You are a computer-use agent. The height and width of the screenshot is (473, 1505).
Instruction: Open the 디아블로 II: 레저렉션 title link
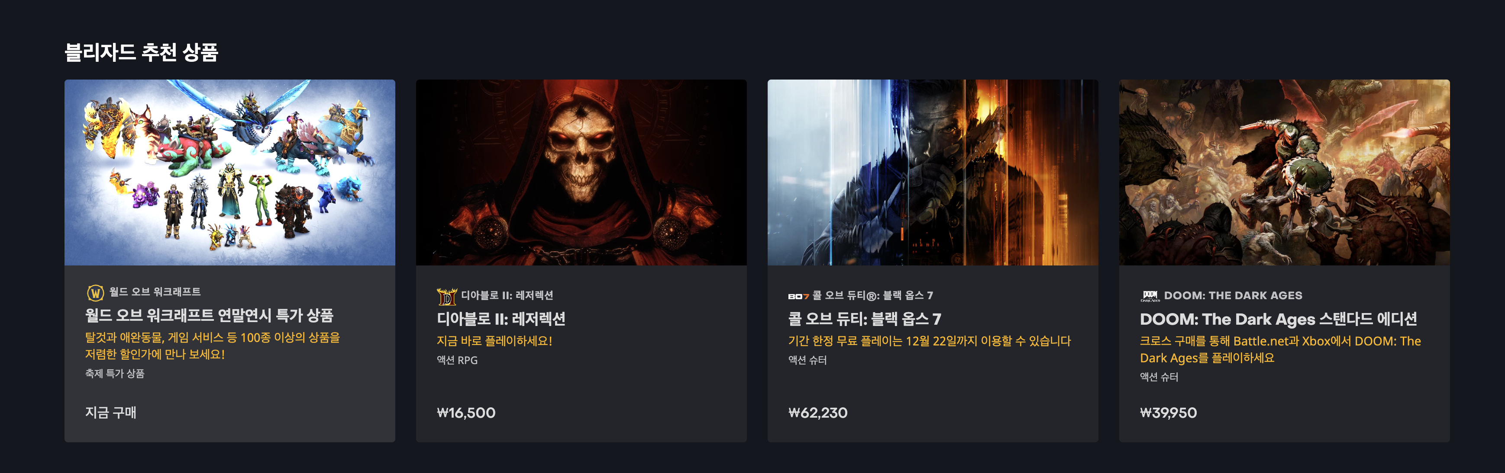pos(501,319)
